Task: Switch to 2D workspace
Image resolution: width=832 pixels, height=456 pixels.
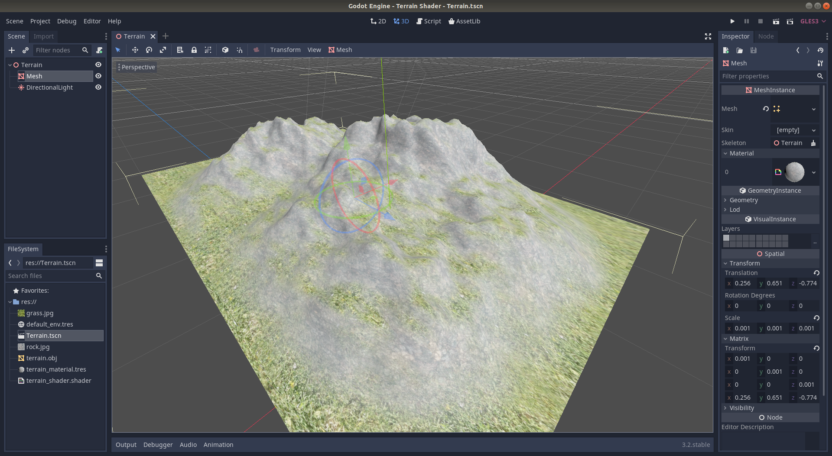Action: point(378,21)
